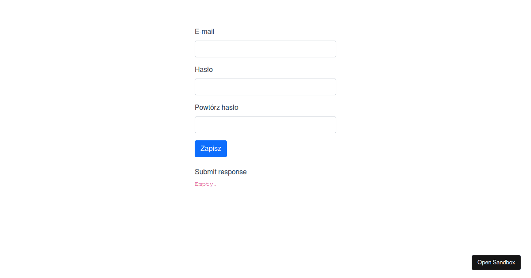Launch CodeSandbox using the black button
This screenshot has width=531, height=278.
pyautogui.click(x=496, y=263)
